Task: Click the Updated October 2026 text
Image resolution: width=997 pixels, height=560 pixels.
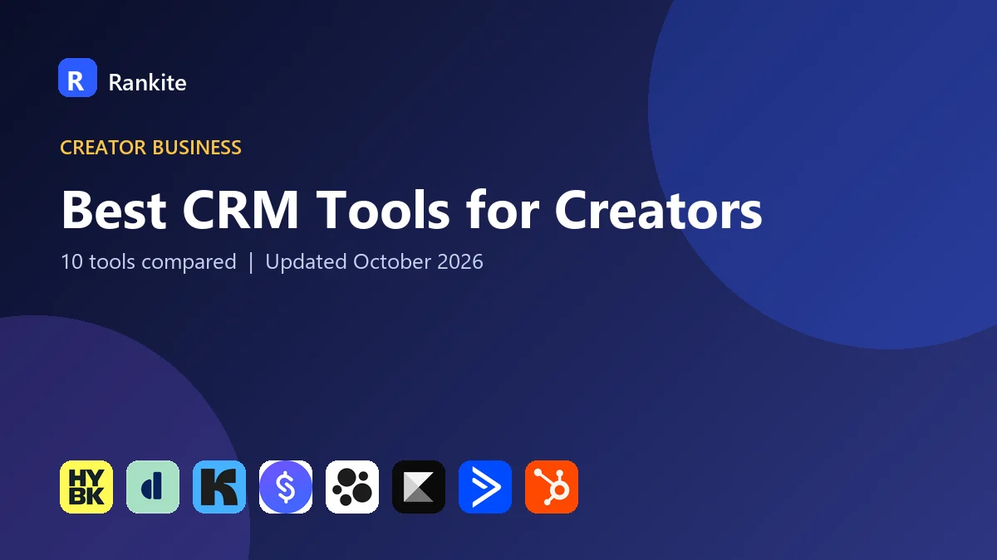Action: click(374, 262)
